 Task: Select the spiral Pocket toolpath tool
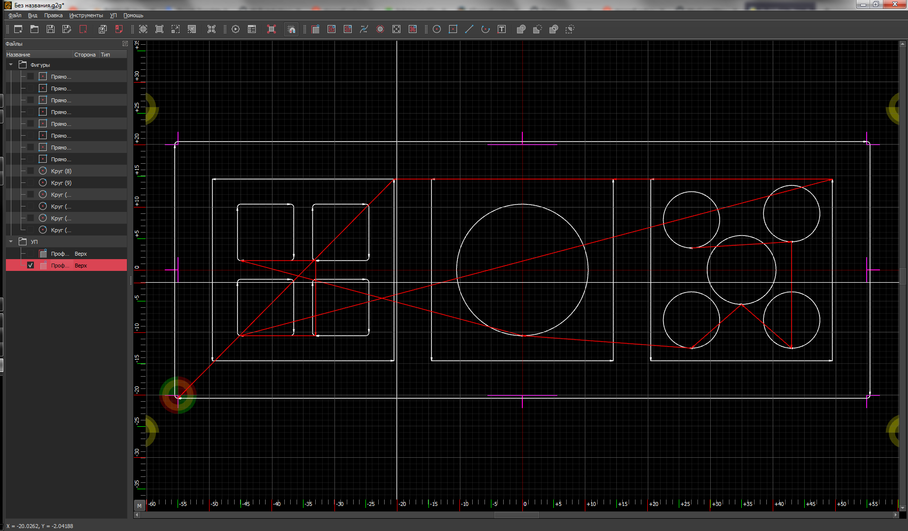coord(332,29)
